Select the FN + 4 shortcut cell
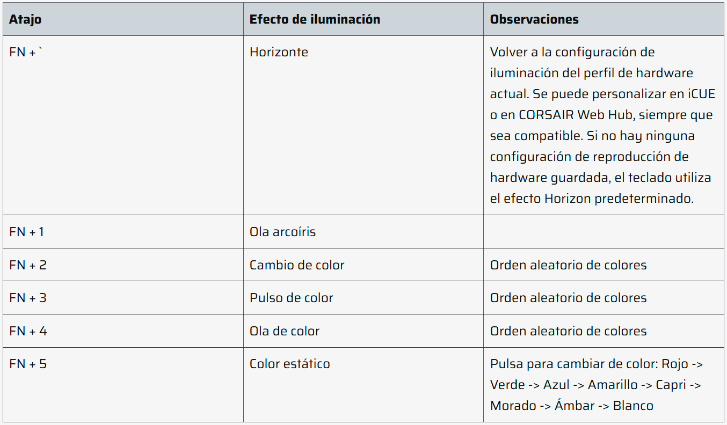 tap(123, 331)
